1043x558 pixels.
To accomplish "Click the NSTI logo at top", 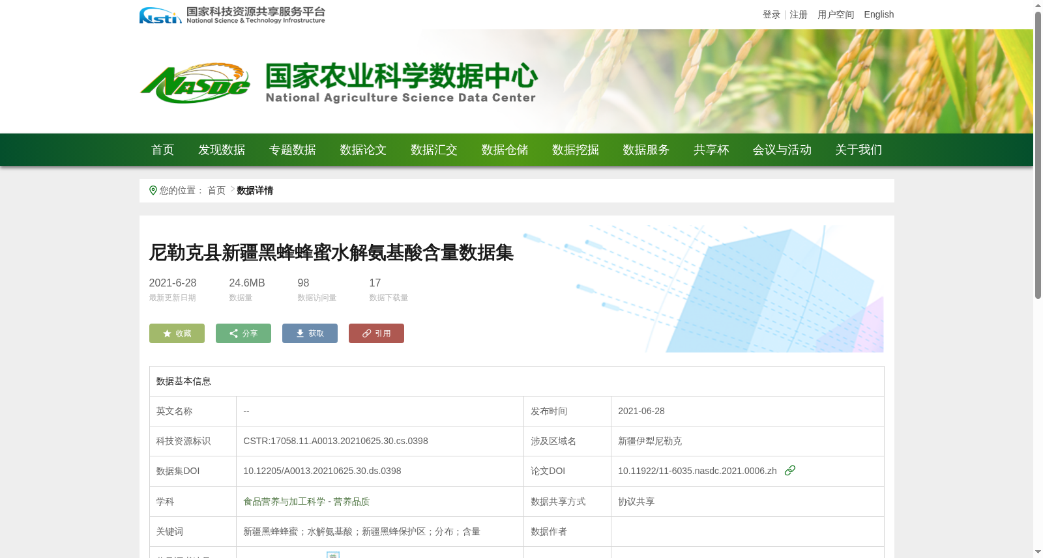I will (x=232, y=14).
